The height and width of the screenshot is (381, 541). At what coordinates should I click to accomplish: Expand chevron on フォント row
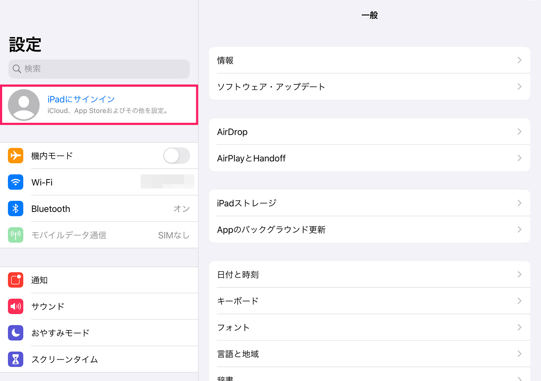click(519, 327)
